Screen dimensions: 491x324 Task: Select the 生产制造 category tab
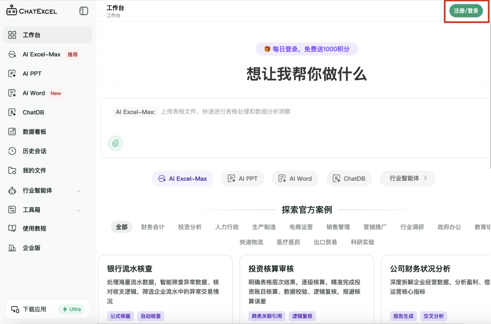[x=264, y=227]
